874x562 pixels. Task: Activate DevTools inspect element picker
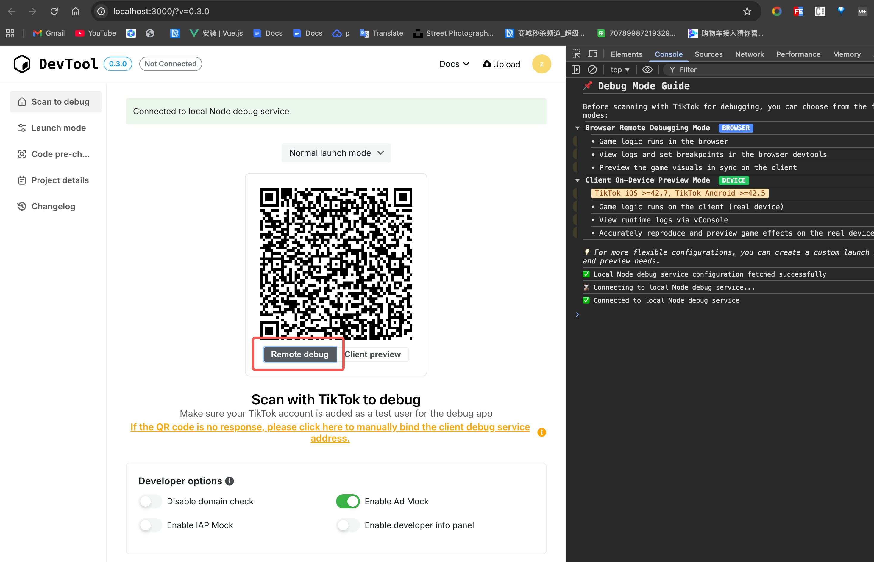pyautogui.click(x=576, y=54)
